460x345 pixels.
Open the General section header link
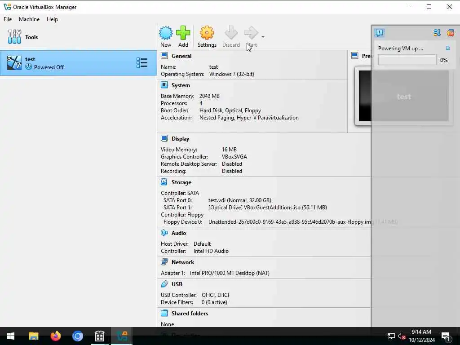click(x=181, y=56)
